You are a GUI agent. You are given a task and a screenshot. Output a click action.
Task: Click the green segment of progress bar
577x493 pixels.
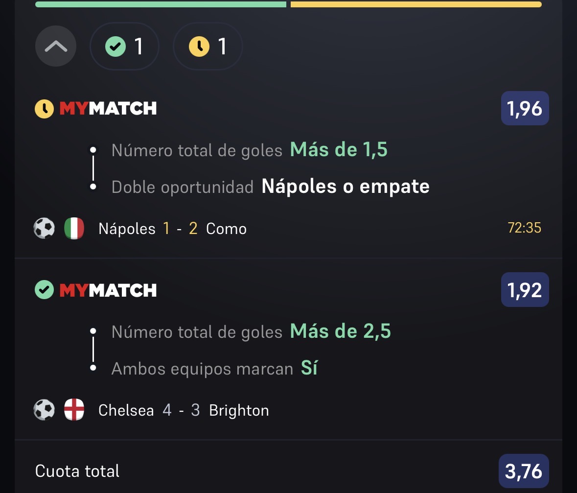pos(161,4)
